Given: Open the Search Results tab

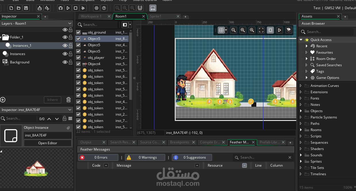Looking at the screenshot, I should click(x=120, y=142).
